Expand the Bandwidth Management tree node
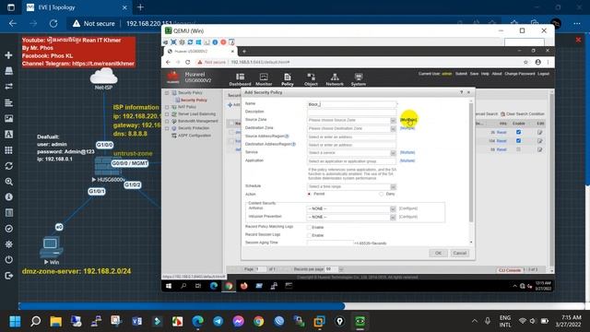Image resolution: width=590 pixels, height=332 pixels. (167, 121)
